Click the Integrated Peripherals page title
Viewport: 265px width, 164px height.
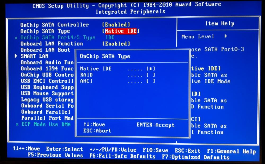click(x=130, y=12)
